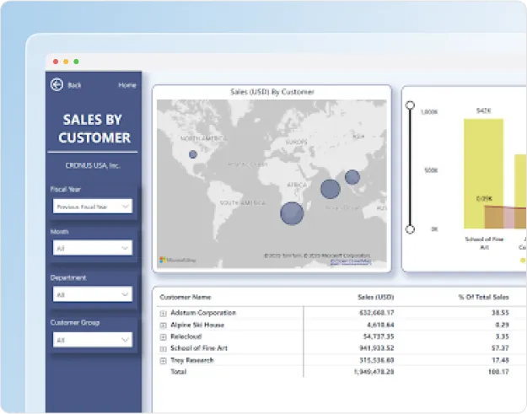Open the Fiscal Year dropdown
The image size is (527, 414).
point(93,207)
